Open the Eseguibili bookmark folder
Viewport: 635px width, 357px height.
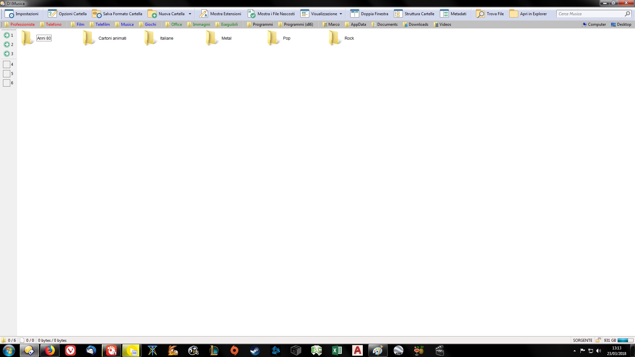[x=227, y=24]
